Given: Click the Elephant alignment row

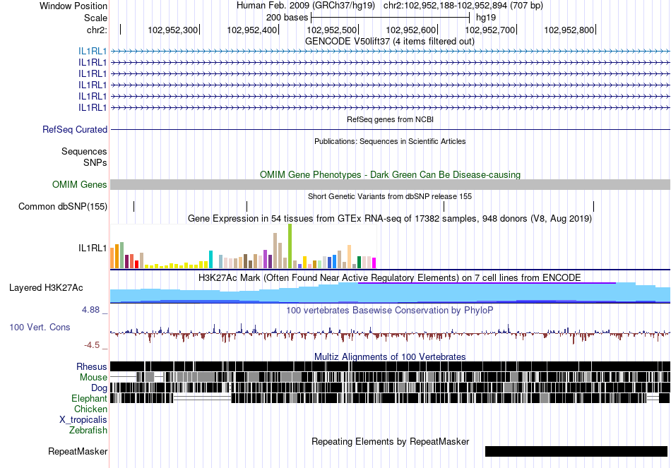Looking at the screenshot, I should pos(391,398).
